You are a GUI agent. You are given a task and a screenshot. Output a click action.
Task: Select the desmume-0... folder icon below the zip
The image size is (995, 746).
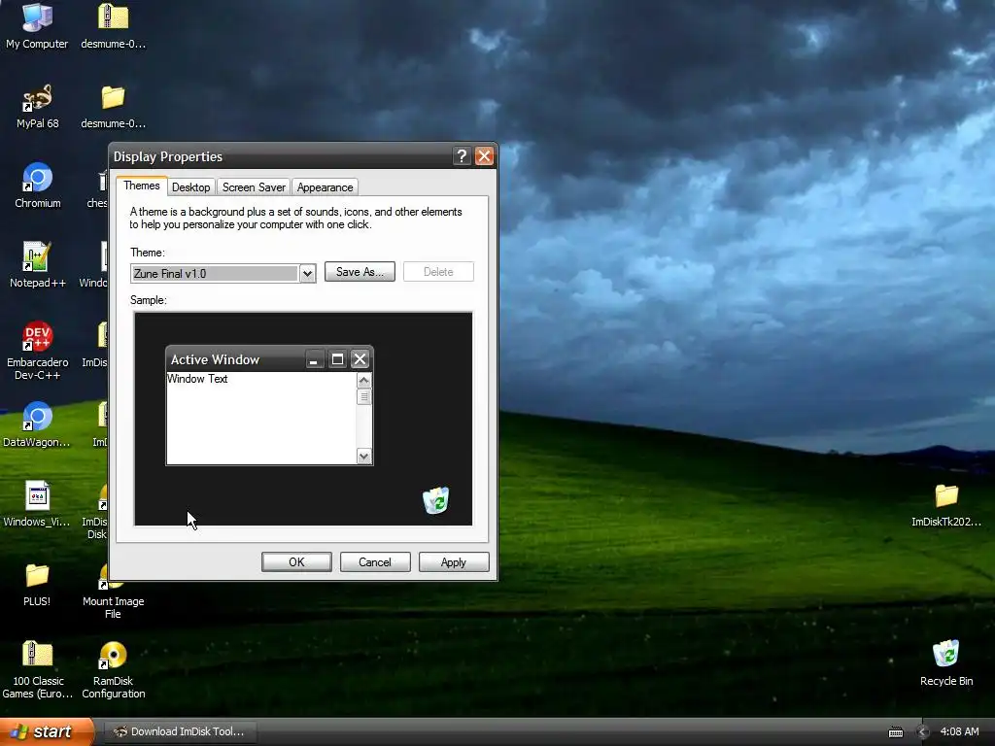[113, 107]
